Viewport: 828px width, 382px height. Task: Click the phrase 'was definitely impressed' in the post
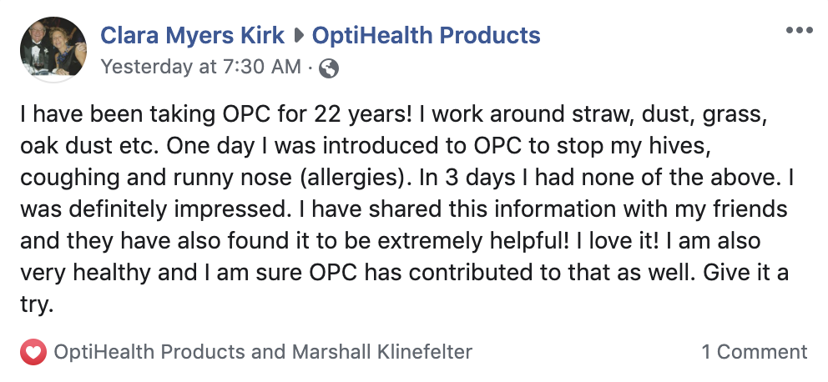tap(152, 210)
